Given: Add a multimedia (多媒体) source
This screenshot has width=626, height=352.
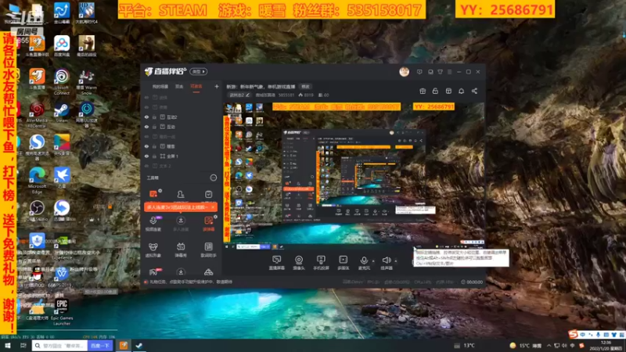Looking at the screenshot, I should [343, 263].
